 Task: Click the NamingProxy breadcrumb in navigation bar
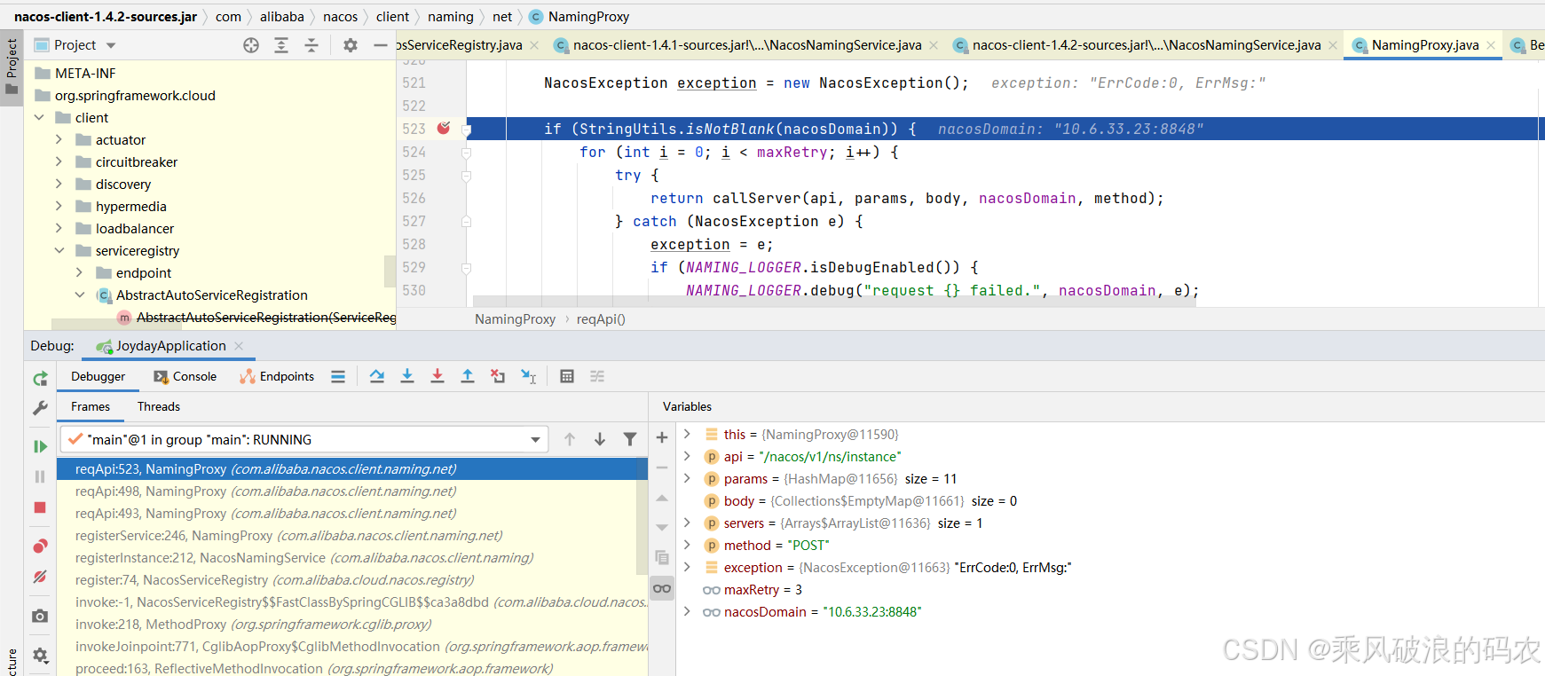pyautogui.click(x=587, y=17)
